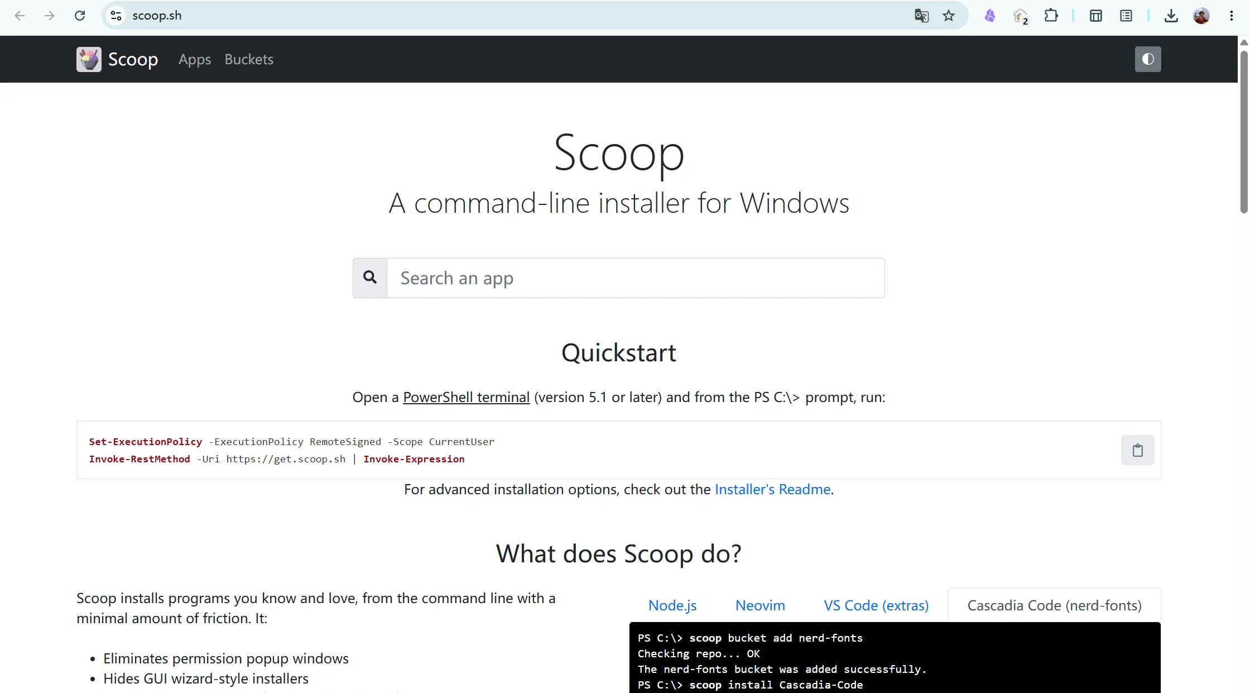Copy the install commands to clipboard
This screenshot has height=693, width=1250.
pyautogui.click(x=1138, y=450)
